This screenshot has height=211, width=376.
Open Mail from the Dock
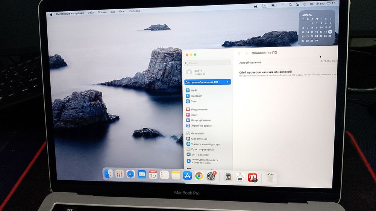coord(142,174)
